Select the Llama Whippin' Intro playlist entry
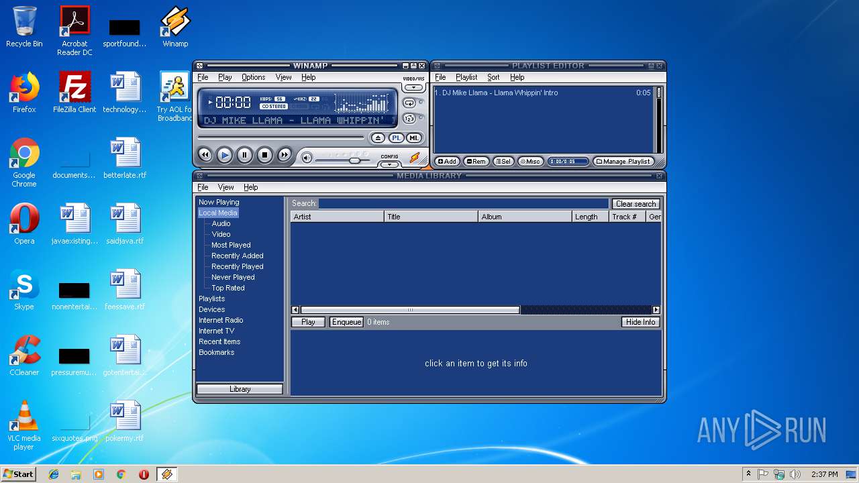The width and height of the screenshot is (859, 483). coord(542,93)
